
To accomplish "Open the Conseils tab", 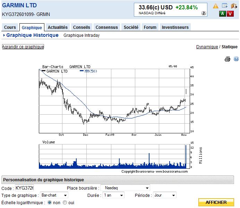I will tap(82, 27).
